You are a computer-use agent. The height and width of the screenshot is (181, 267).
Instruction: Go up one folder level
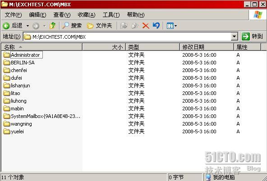tap(53, 26)
